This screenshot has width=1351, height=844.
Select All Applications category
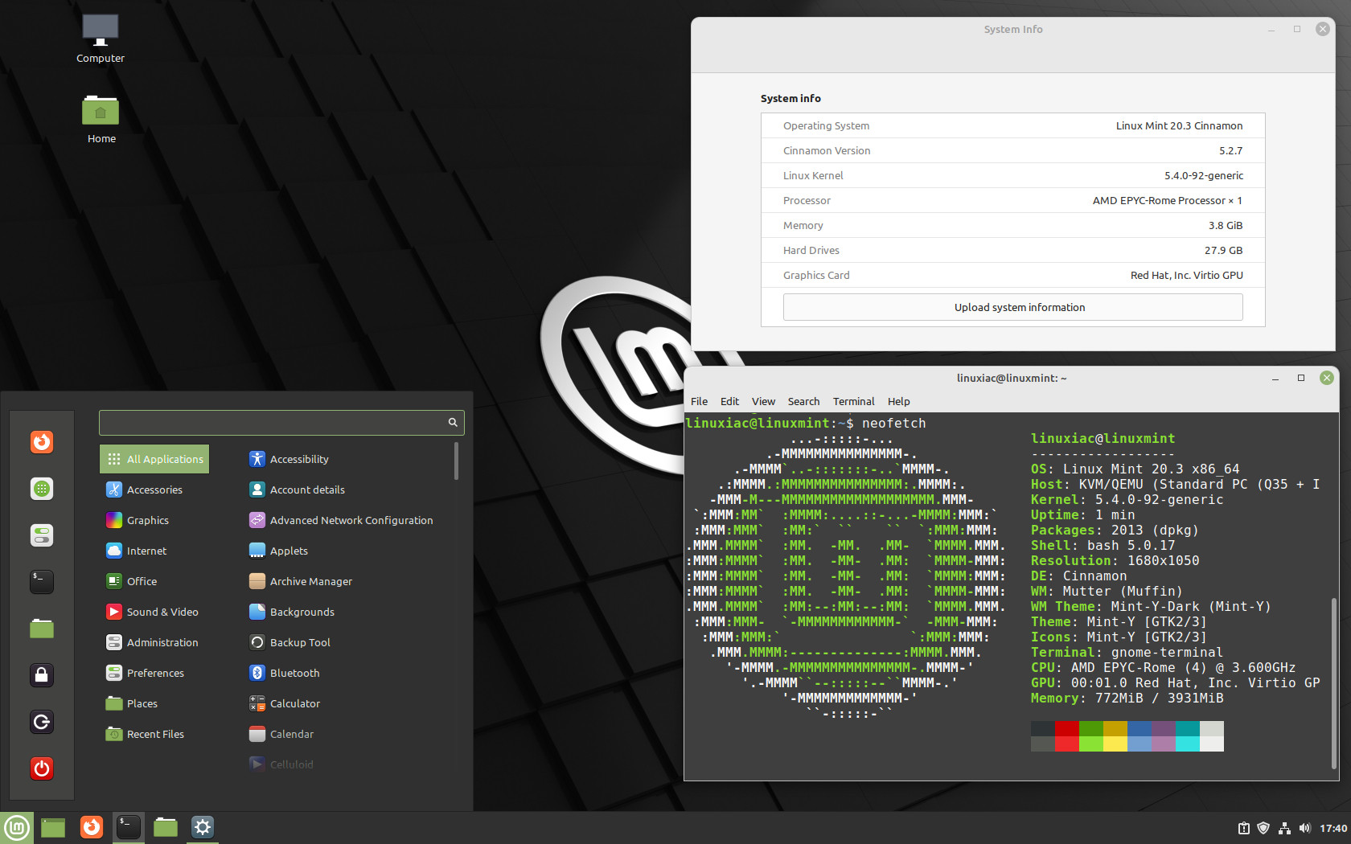point(155,459)
